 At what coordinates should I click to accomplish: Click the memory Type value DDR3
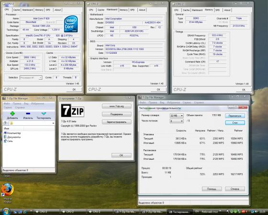[x=196, y=18]
